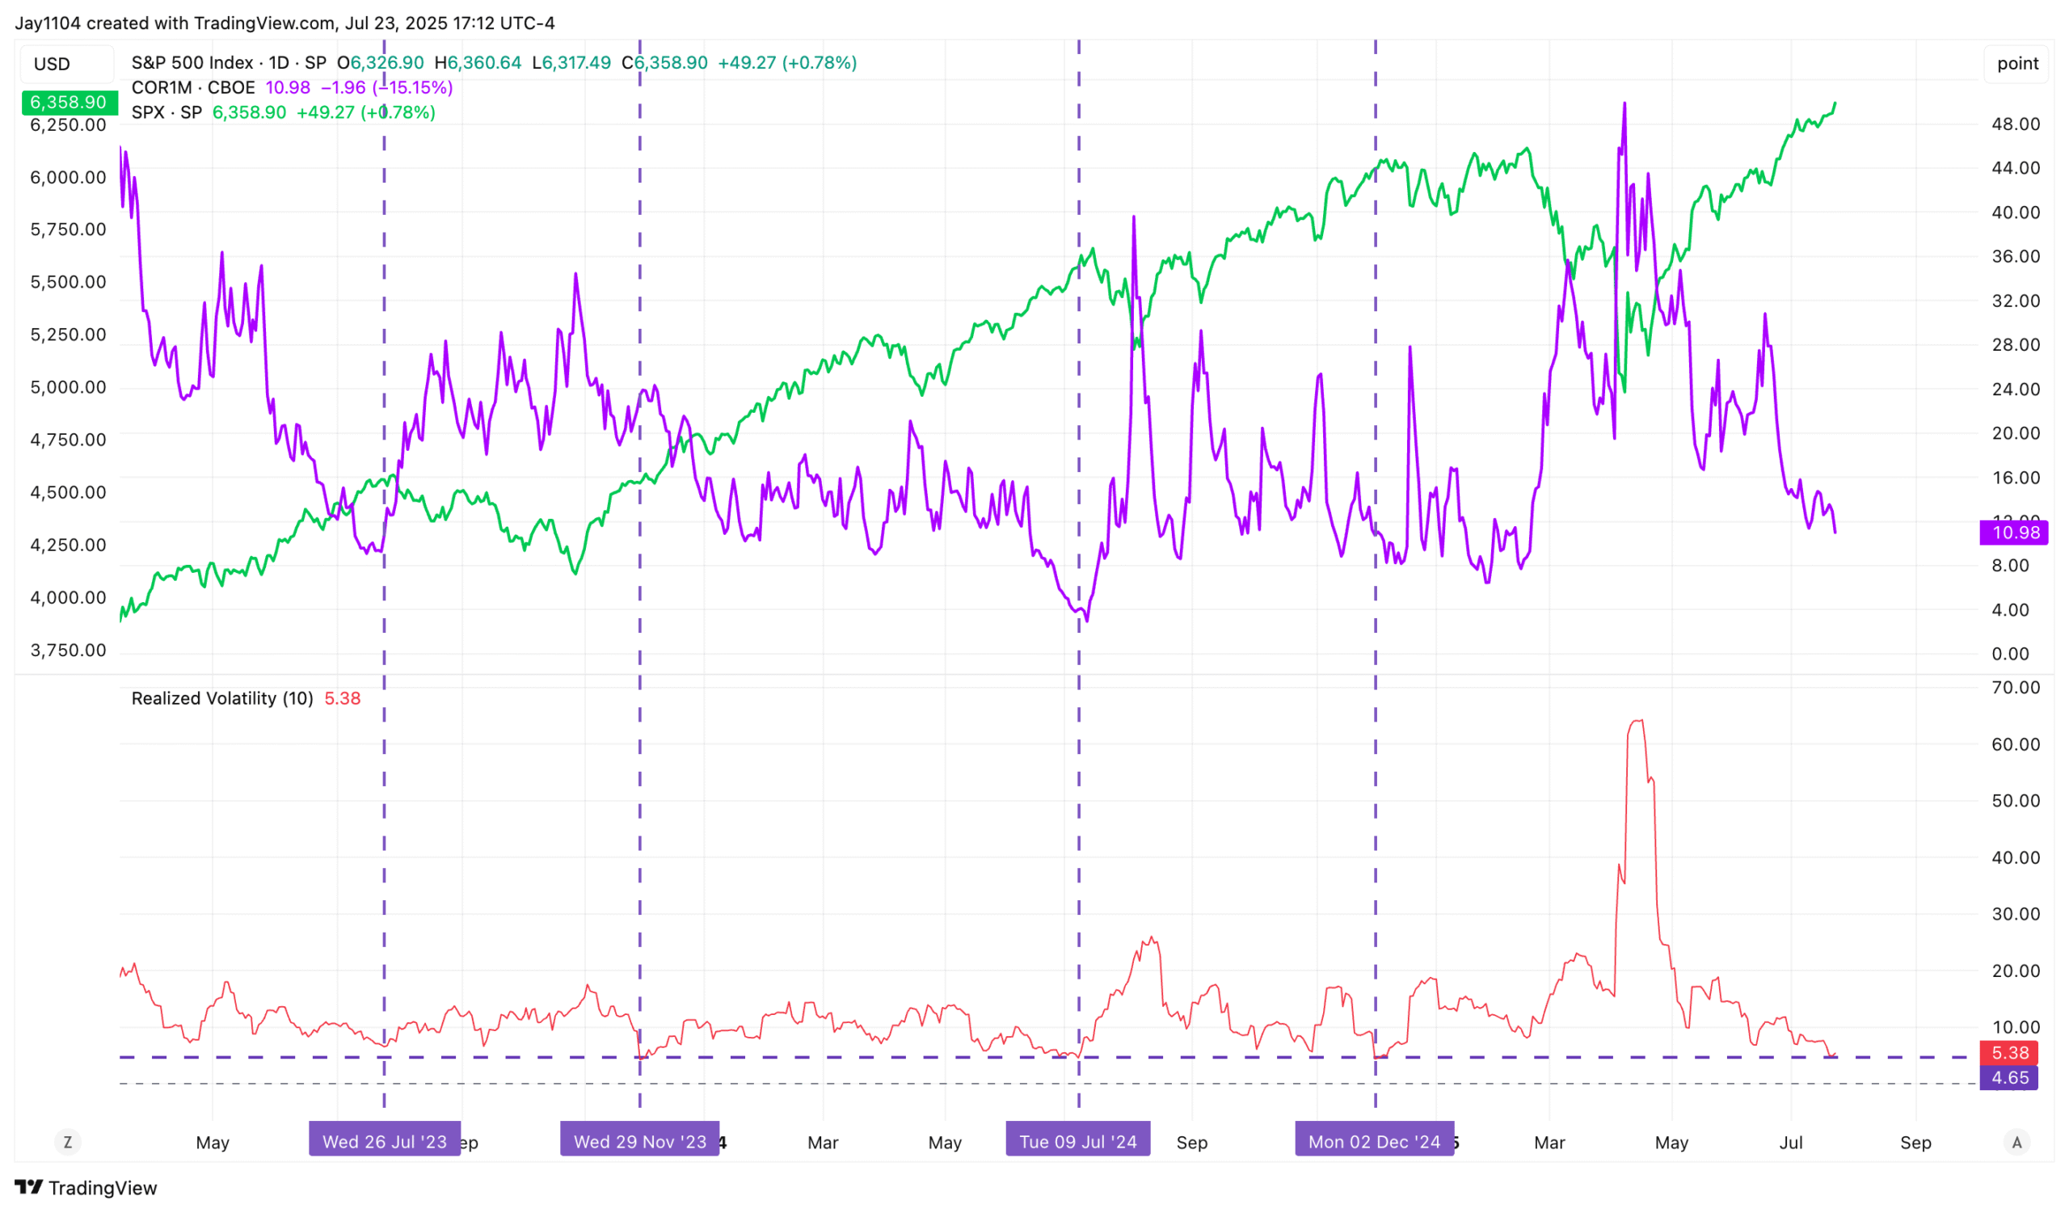This screenshot has width=2069, height=1213.
Task: Select the Realized Volatility (10) indicator label
Action: tap(221, 698)
